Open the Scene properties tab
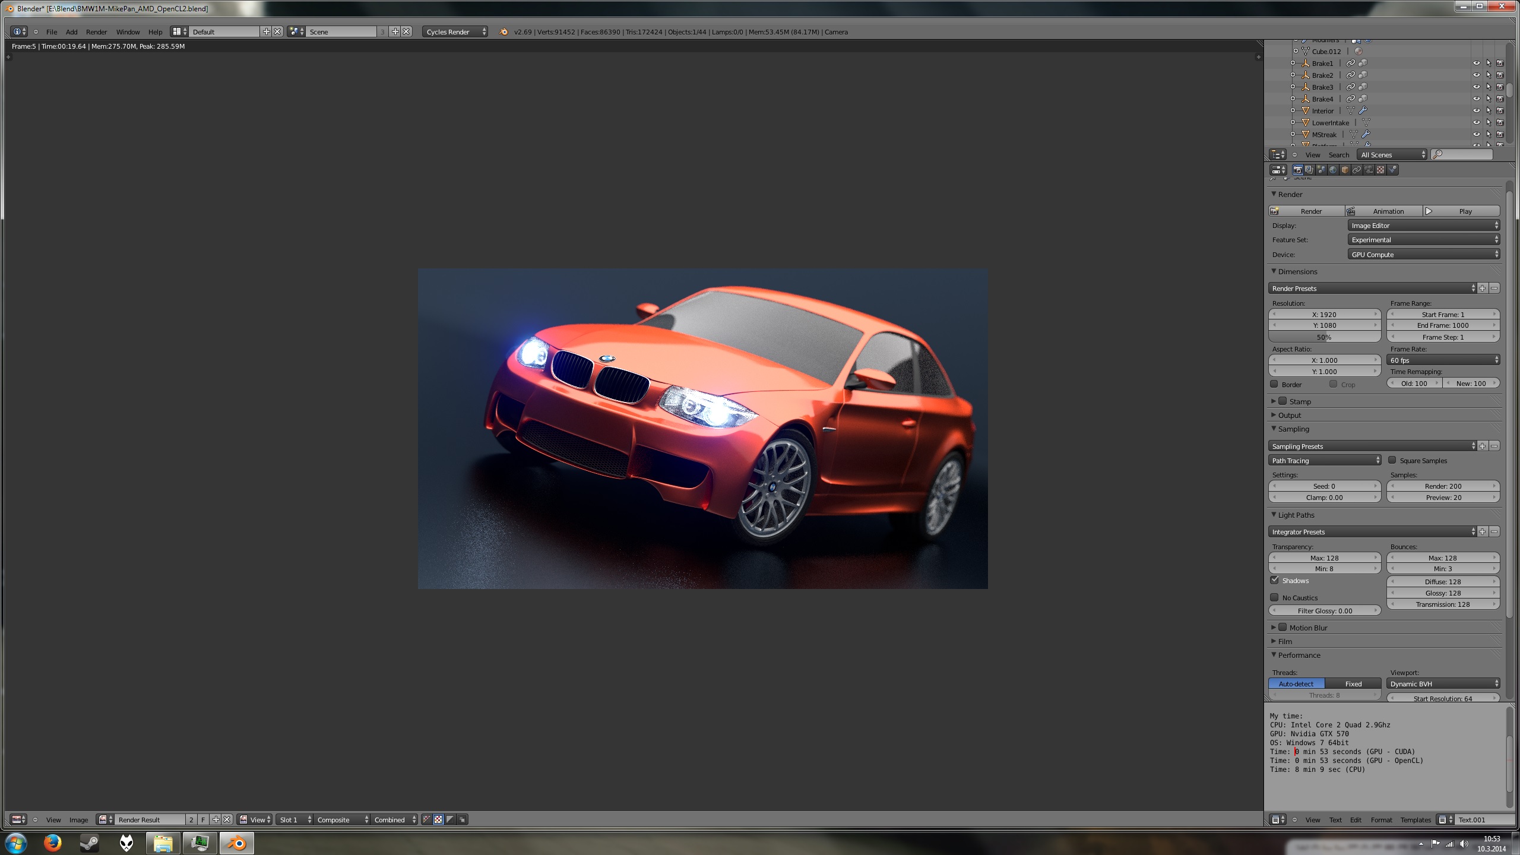 tap(1321, 170)
